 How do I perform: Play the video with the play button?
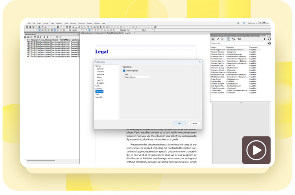[x=256, y=150]
